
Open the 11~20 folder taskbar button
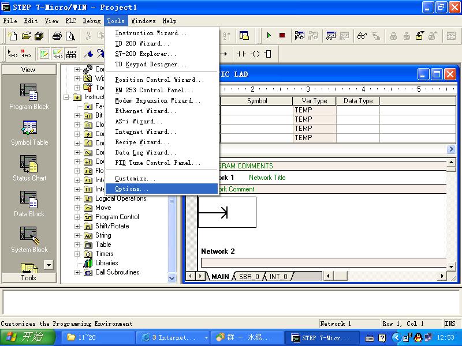coord(98,337)
